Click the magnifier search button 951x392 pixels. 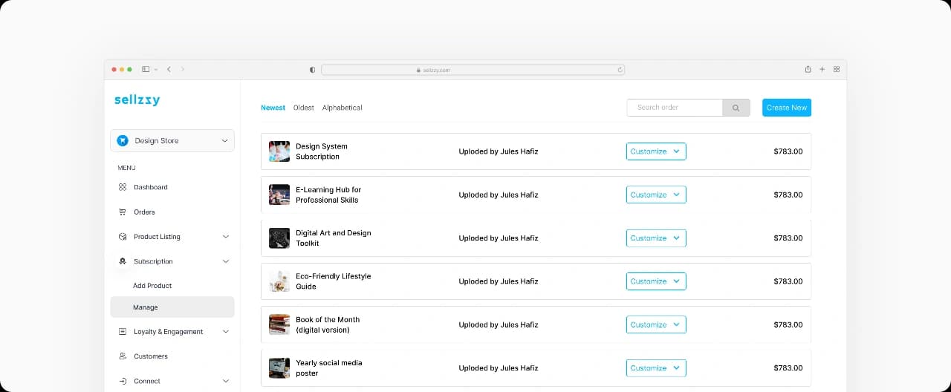(736, 108)
